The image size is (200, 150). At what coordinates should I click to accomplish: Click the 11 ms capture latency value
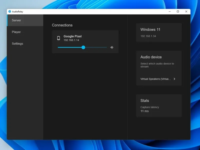pyautogui.click(x=144, y=111)
